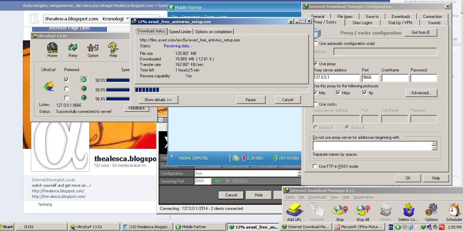Click OK in IDM Configuration
This screenshot has height=232, width=463.
(x=408, y=178)
